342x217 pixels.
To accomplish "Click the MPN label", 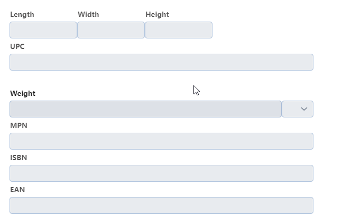I will coord(19,125).
